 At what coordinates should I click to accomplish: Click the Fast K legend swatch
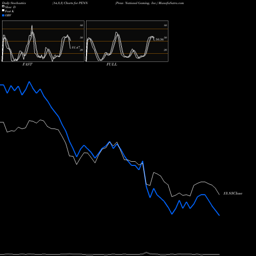click(x=3, y=10)
